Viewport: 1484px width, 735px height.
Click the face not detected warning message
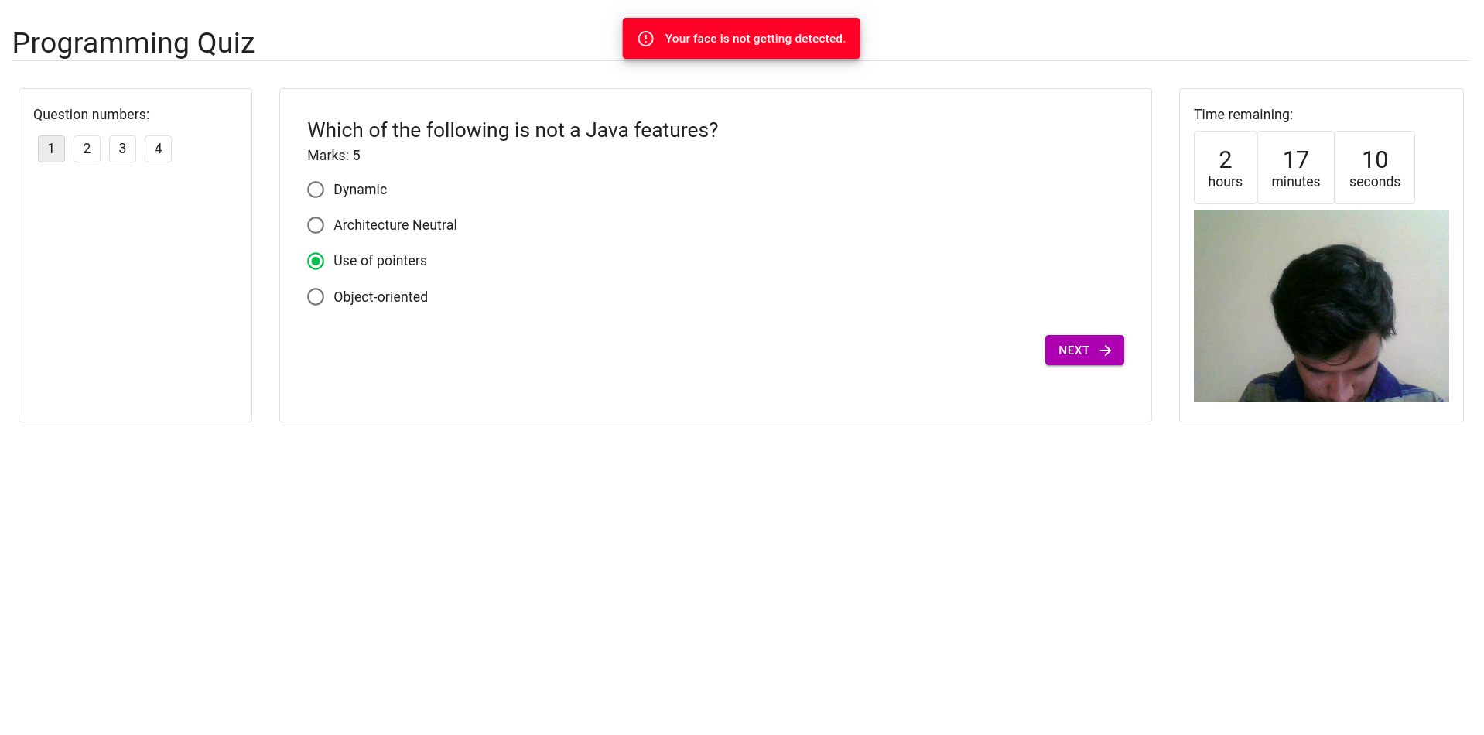741,39
